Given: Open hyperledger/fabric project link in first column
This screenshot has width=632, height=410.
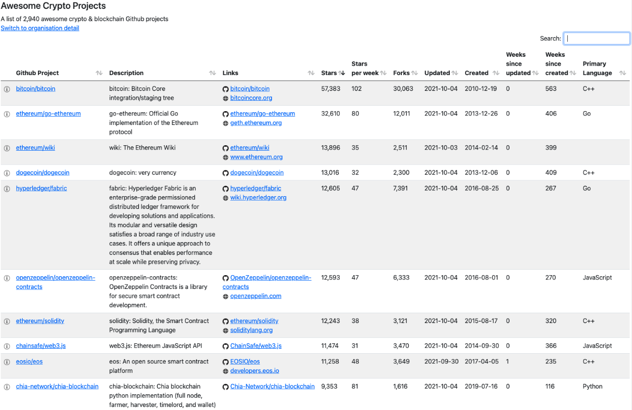Looking at the screenshot, I should (41, 188).
